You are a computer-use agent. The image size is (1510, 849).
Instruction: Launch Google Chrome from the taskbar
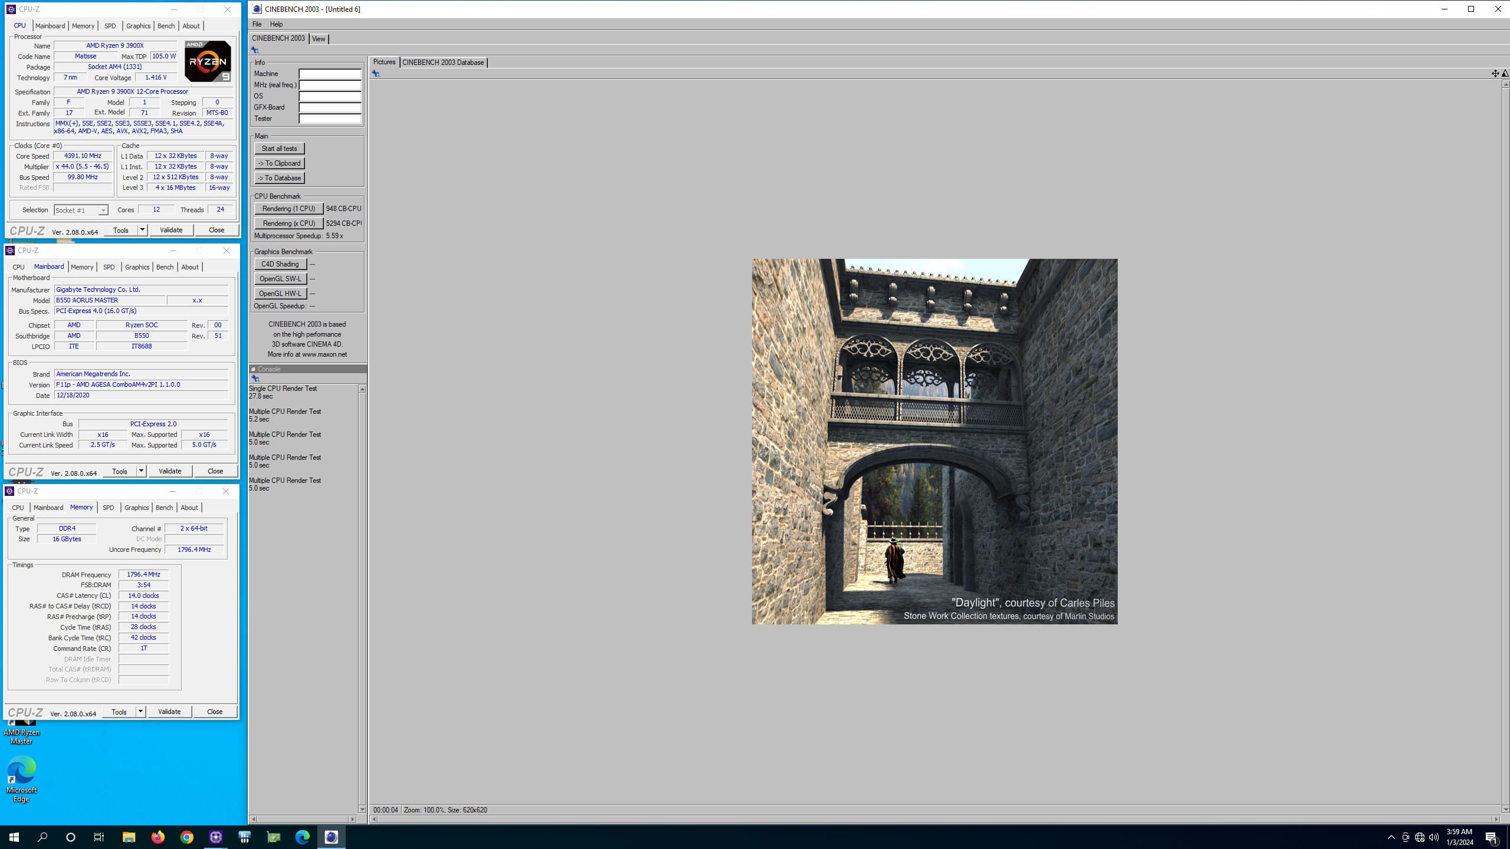click(x=186, y=837)
